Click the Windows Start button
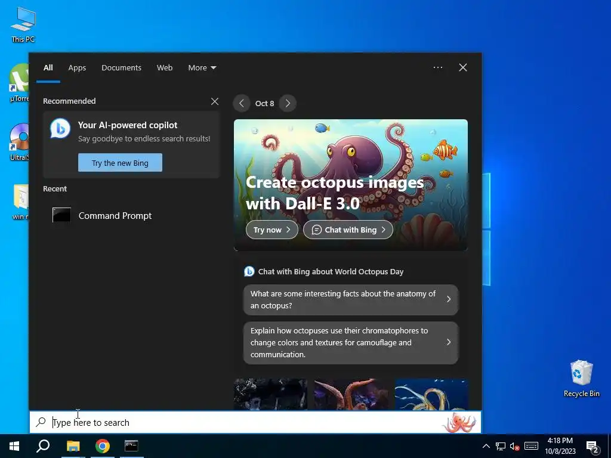The height and width of the screenshot is (458, 611). (14, 446)
